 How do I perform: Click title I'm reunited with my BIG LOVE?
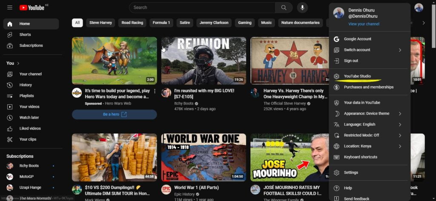pos(204,94)
